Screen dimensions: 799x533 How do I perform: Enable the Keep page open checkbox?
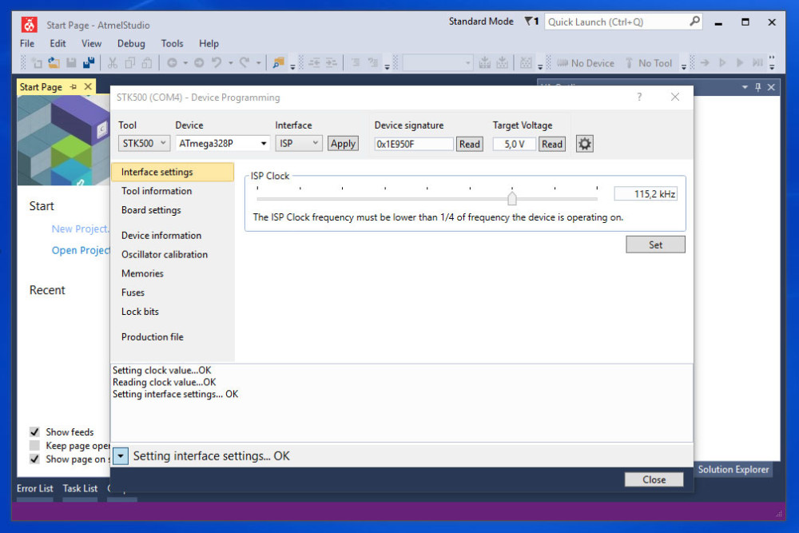[x=34, y=445]
